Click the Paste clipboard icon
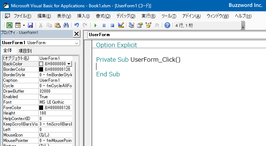Viewport: 266px width, 146px height. click(x=58, y=26)
